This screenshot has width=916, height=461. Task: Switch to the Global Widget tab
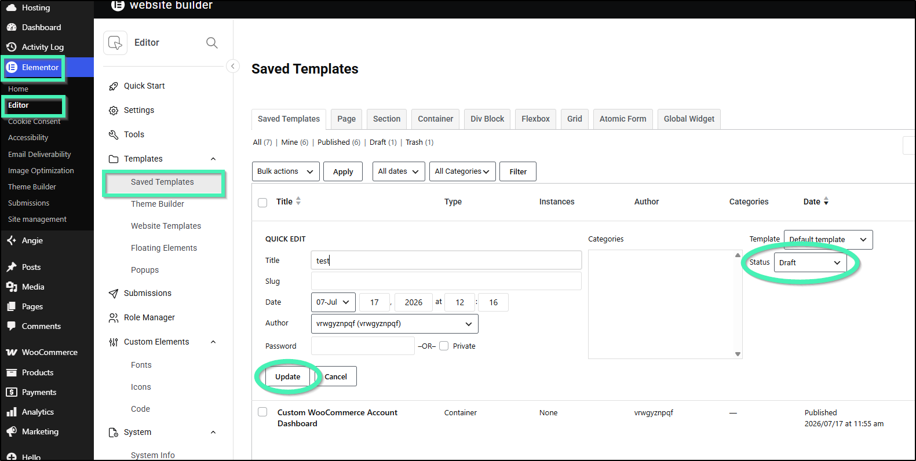pos(689,119)
